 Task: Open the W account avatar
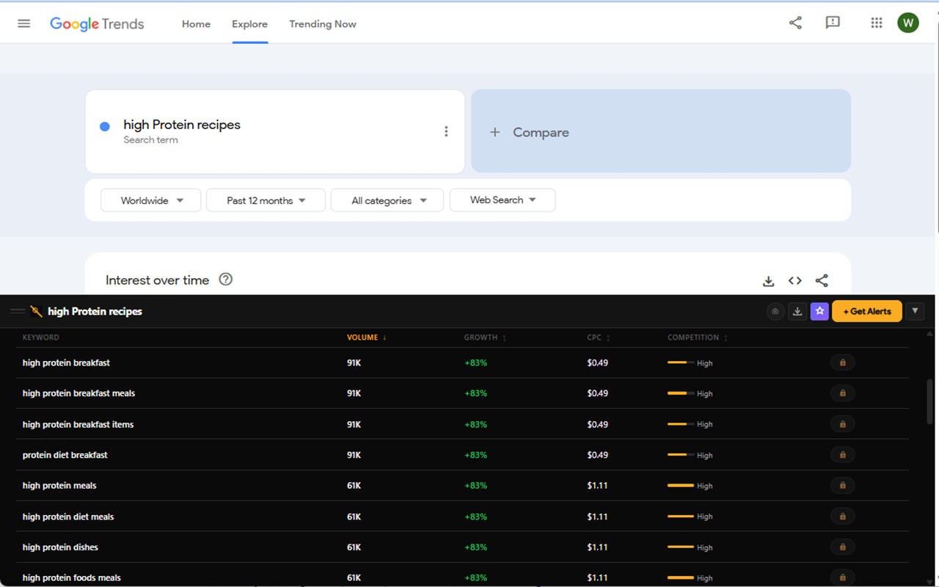click(x=908, y=23)
